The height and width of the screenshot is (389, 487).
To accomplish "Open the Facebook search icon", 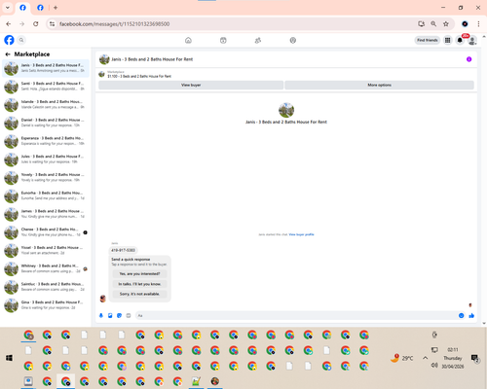I will [x=21, y=40].
